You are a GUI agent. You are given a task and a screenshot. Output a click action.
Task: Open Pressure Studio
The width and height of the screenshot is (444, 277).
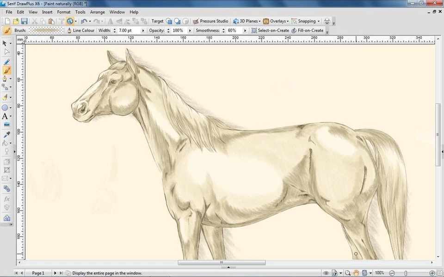point(211,21)
